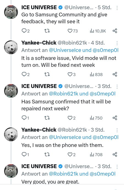Open Yankee-Chick dog avatar on phone tweet

click(11, 134)
